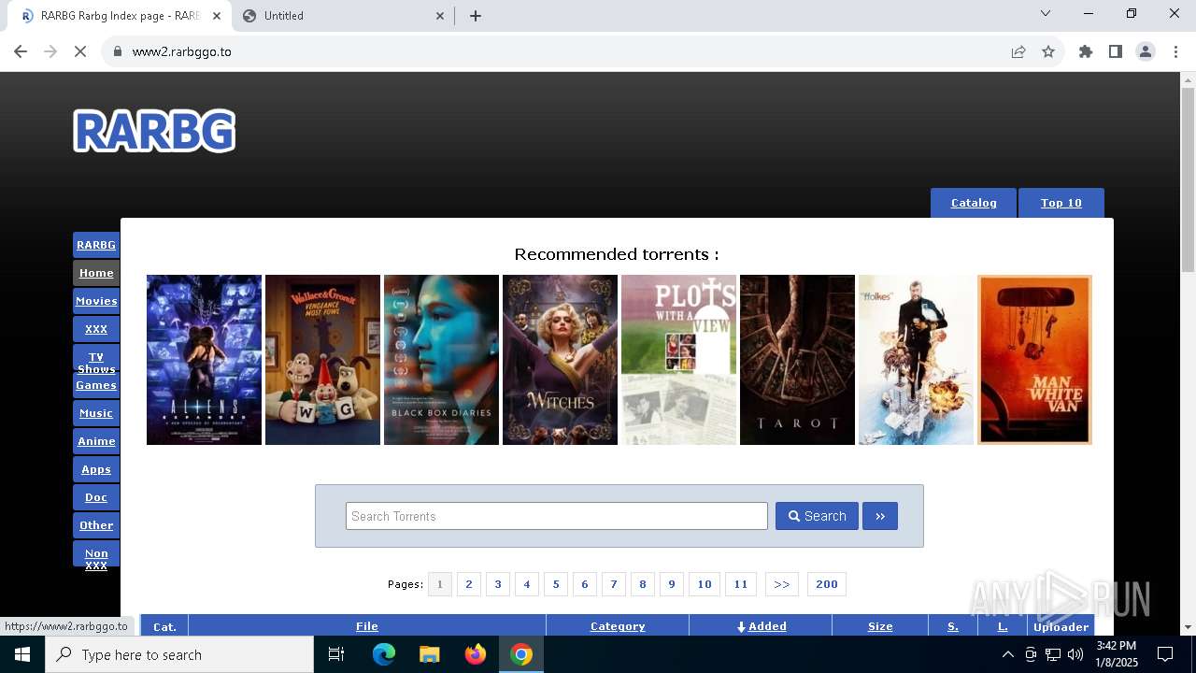Image resolution: width=1196 pixels, height=673 pixels.
Task: Close the Untitled tab
Action: [441, 16]
